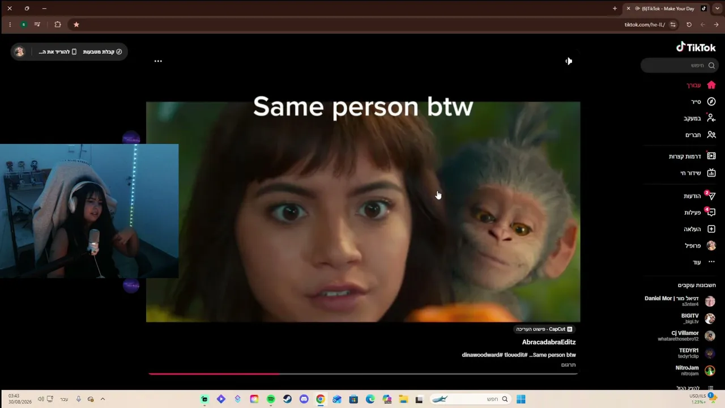Open File Explorer from the taskbar
This screenshot has width=725, height=408.
pyautogui.click(x=403, y=399)
